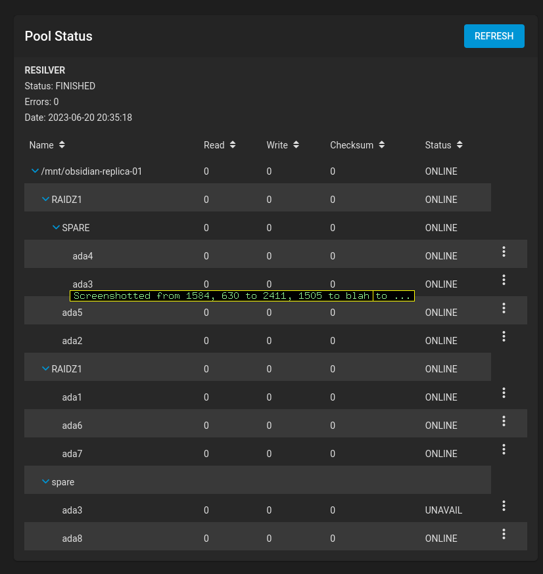Open three-dot menu for ada6
The width and height of the screenshot is (543, 574).
[x=504, y=421]
